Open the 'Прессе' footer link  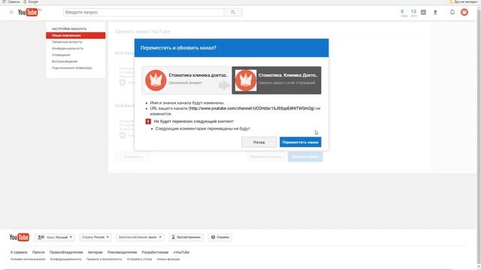(x=38, y=252)
